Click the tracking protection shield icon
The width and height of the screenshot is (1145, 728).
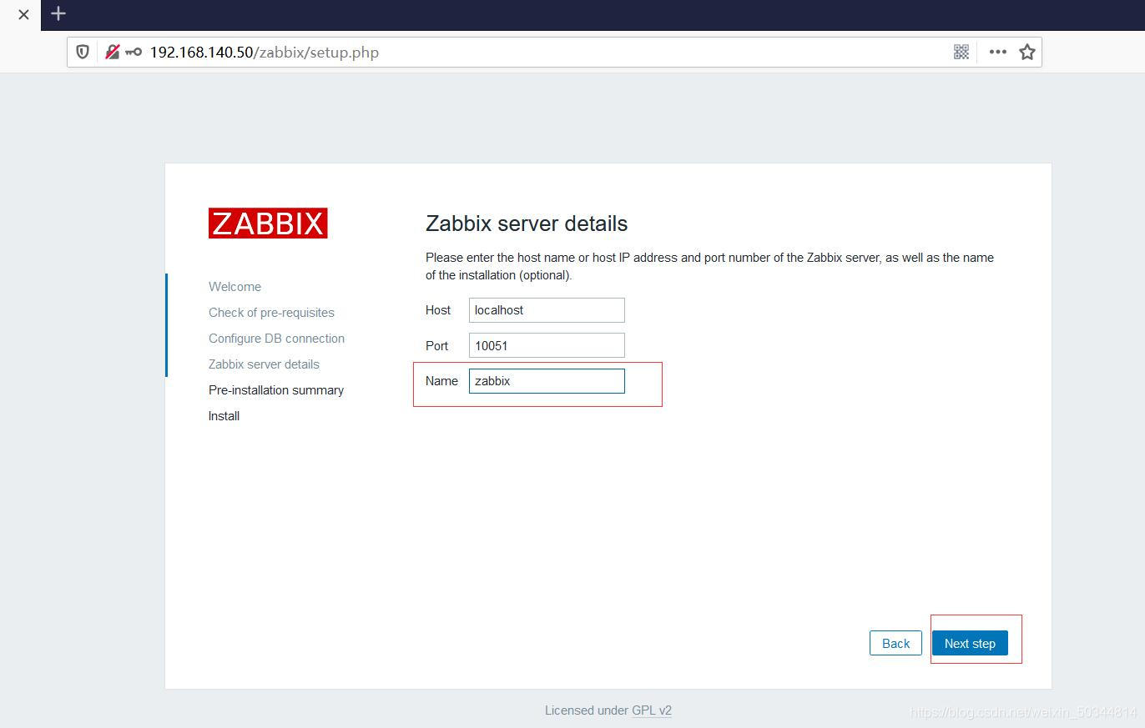[x=83, y=52]
